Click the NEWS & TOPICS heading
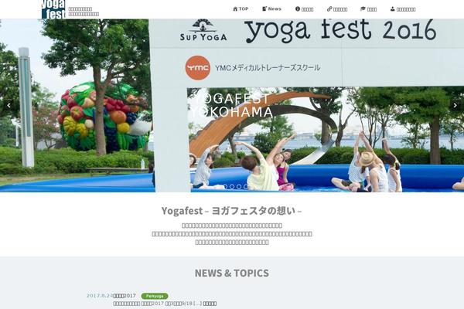 232,273
